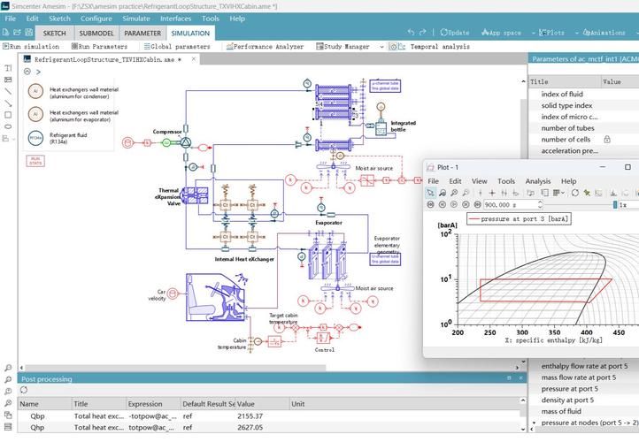
Task: Open the Plots dropdown in top toolbar
Action: coord(552,33)
